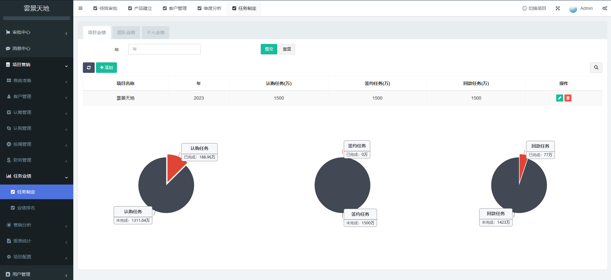This screenshot has height=280, width=611.
Task: Click the Admin avatar image
Action: tap(573, 9)
